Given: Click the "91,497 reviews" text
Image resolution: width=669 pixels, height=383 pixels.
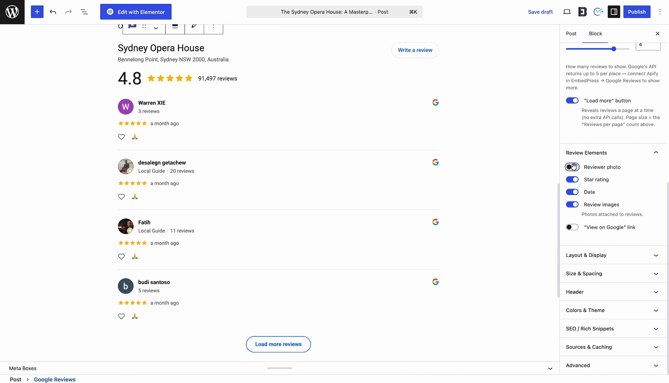Looking at the screenshot, I should [218, 79].
